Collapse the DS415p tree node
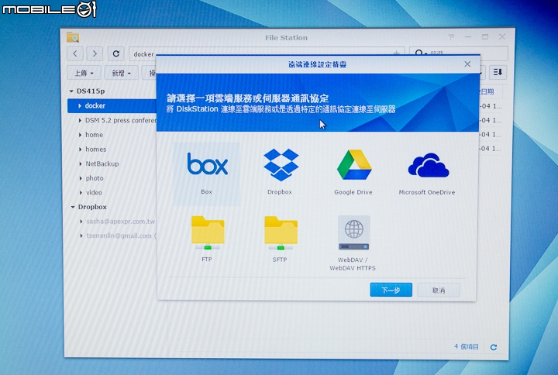 pos(71,91)
